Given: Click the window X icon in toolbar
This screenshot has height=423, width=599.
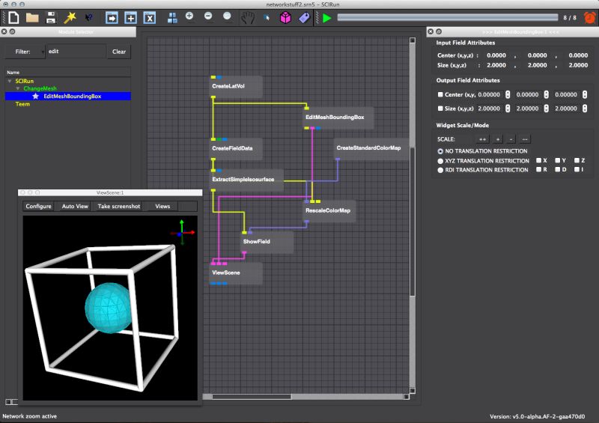Looking at the screenshot, I should [150, 17].
